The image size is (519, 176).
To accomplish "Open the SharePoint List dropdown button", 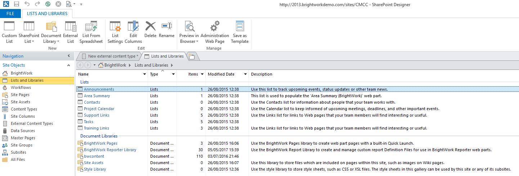I will [x=29, y=32].
